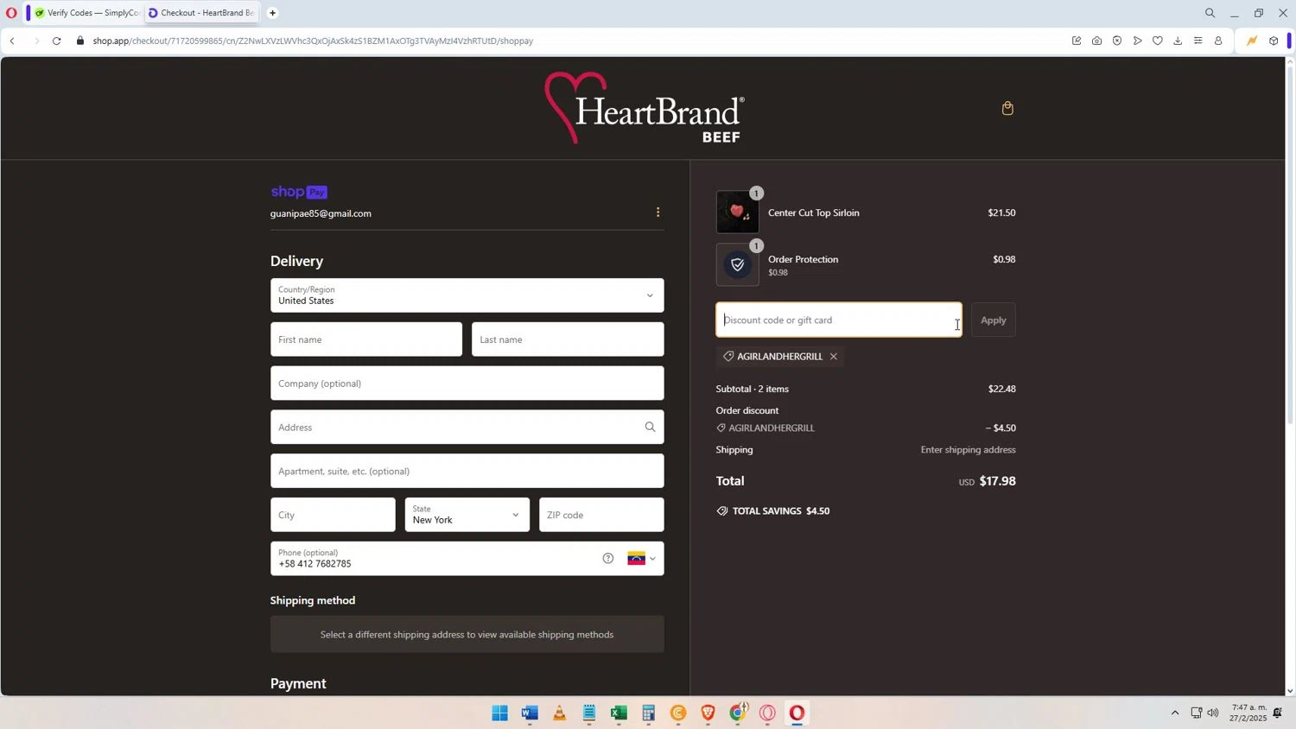Screen dimensions: 1296x729
Task: Open the cart bag icon in header
Action: 1007,108
